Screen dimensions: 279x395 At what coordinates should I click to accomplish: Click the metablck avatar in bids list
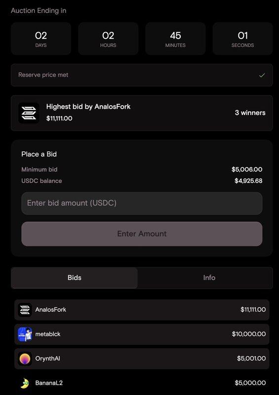click(25, 334)
